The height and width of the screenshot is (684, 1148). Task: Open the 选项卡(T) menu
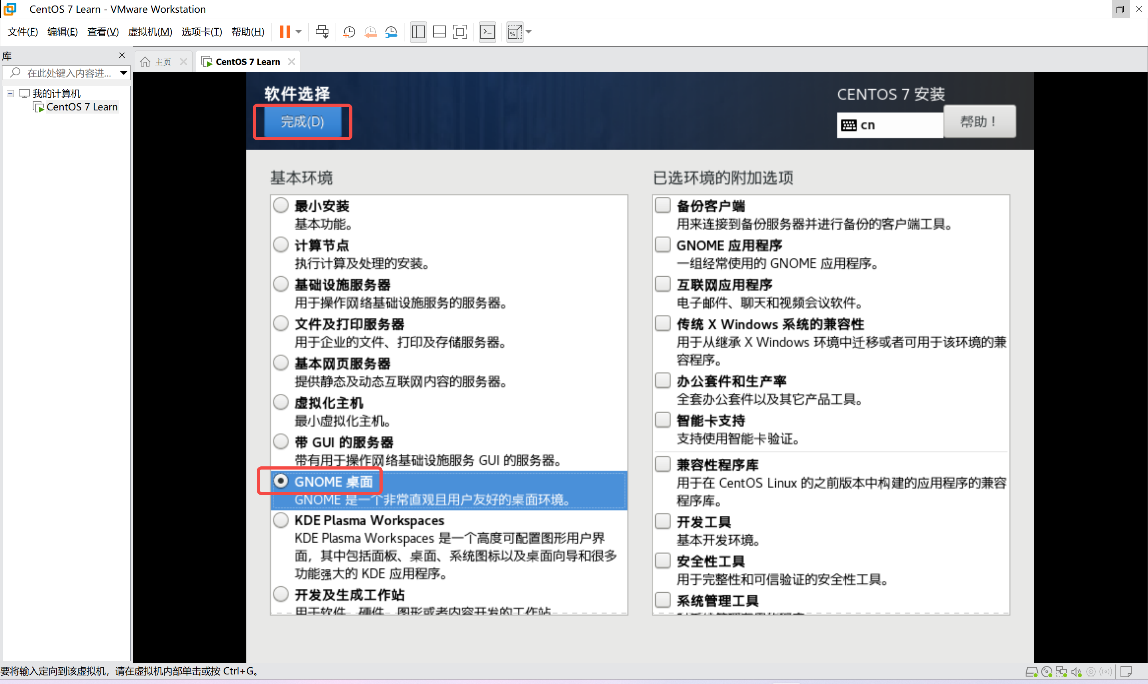(201, 32)
